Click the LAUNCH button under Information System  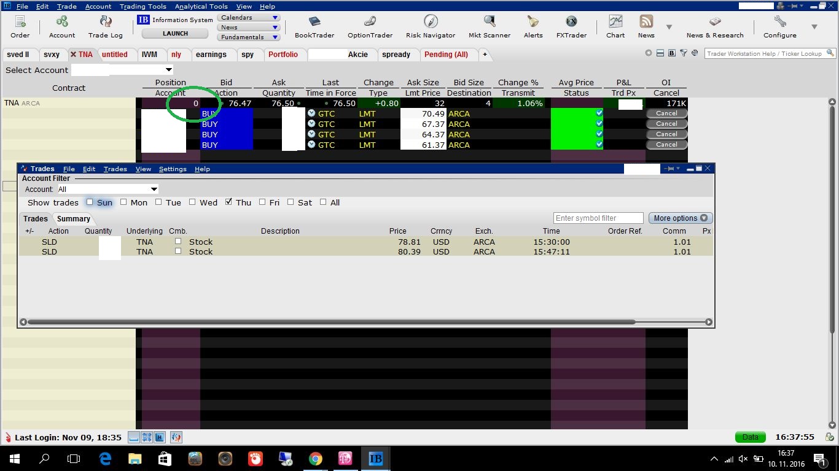coord(175,34)
